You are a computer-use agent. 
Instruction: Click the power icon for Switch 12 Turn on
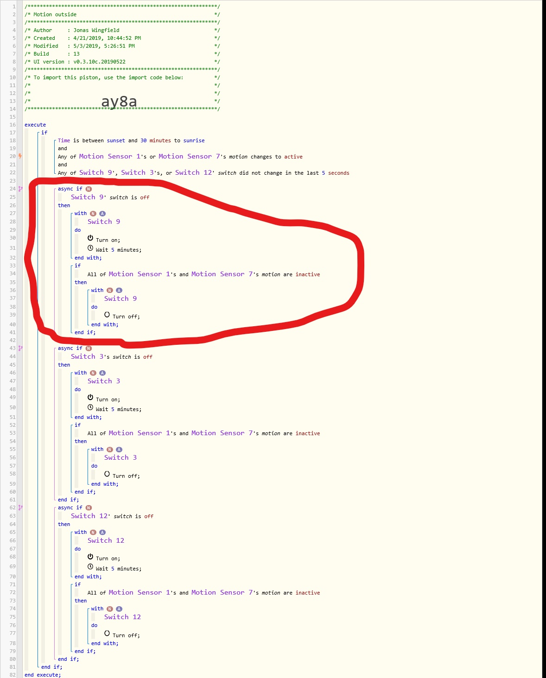[90, 557]
